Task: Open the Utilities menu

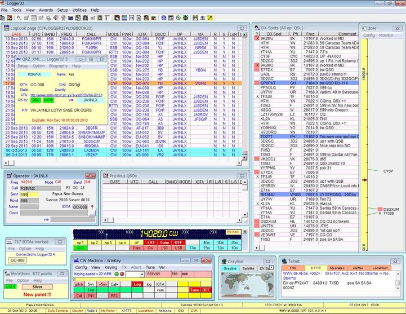Action: pos(79,10)
